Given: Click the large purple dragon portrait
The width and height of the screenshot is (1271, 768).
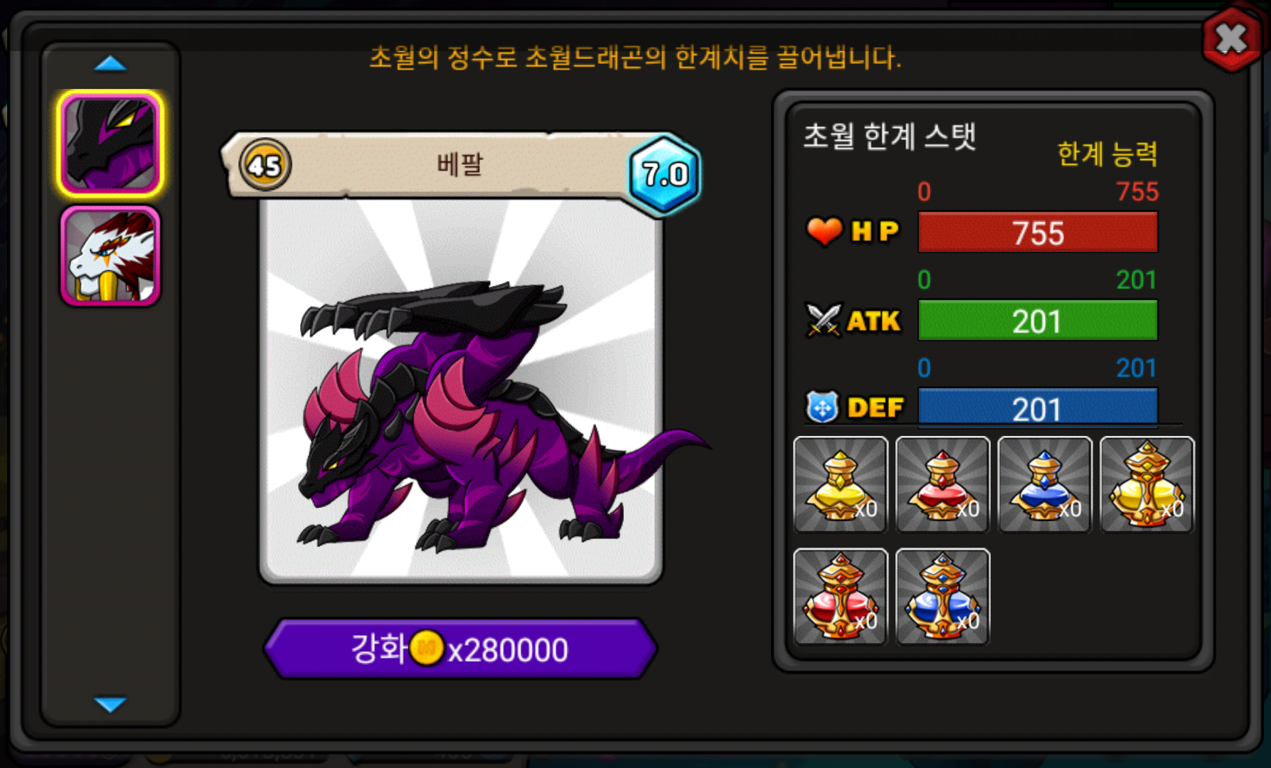Looking at the screenshot, I should 462,391.
